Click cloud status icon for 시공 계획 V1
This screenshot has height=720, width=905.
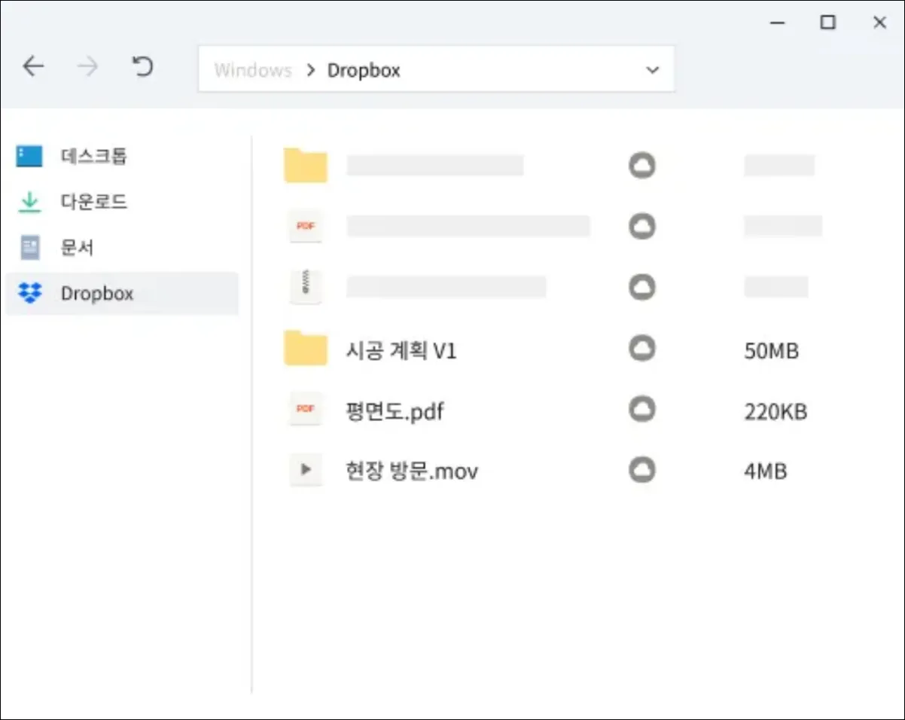(642, 348)
